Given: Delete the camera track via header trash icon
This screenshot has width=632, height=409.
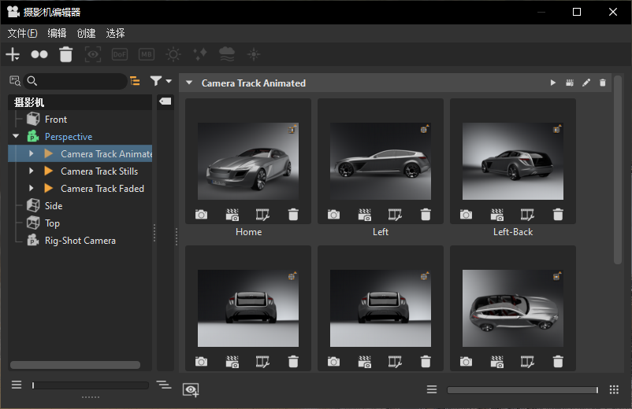Looking at the screenshot, I should click(x=603, y=83).
